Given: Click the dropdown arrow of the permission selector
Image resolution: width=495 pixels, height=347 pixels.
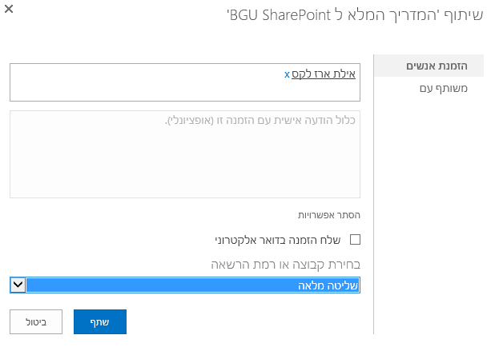Looking at the screenshot, I should 18,285.
